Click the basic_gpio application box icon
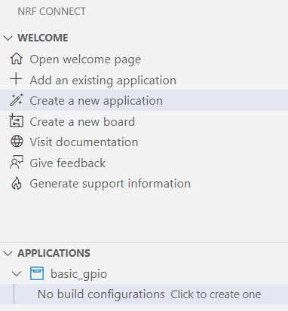The height and width of the screenshot is (311, 288). pyautogui.click(x=37, y=273)
